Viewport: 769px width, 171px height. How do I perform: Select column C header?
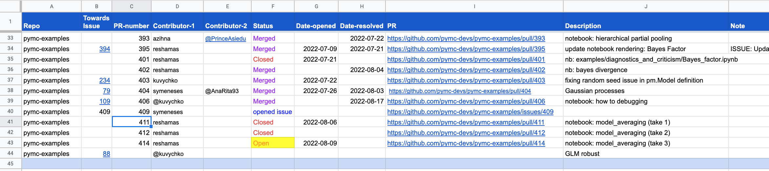pos(131,6)
